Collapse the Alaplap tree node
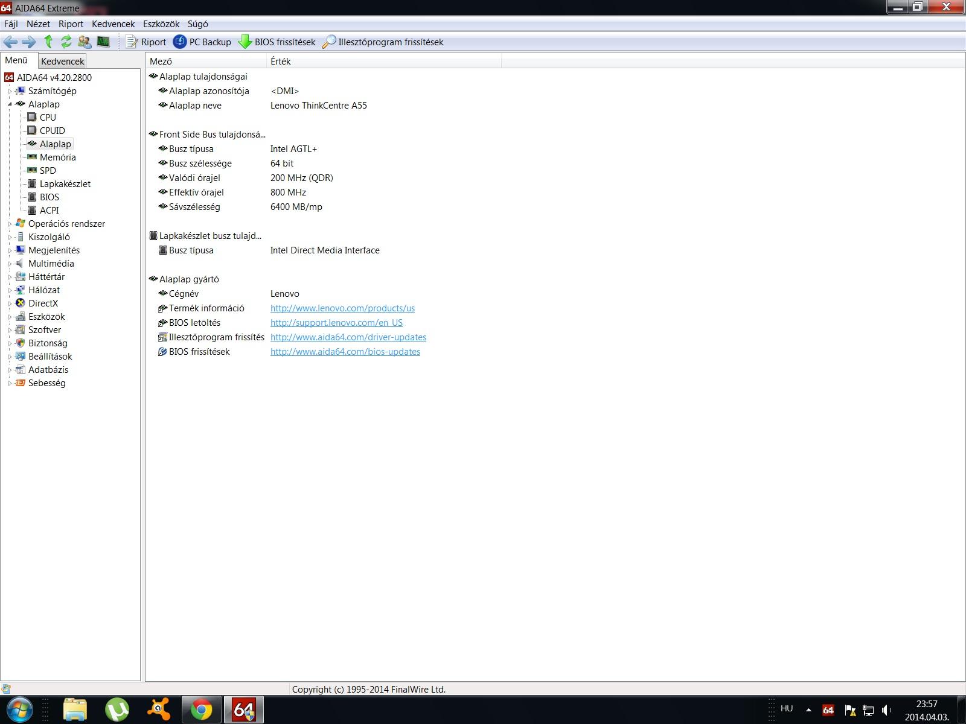This screenshot has height=724, width=966. click(10, 104)
